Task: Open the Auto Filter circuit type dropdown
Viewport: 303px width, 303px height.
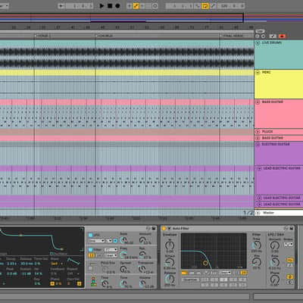Action: point(225,273)
